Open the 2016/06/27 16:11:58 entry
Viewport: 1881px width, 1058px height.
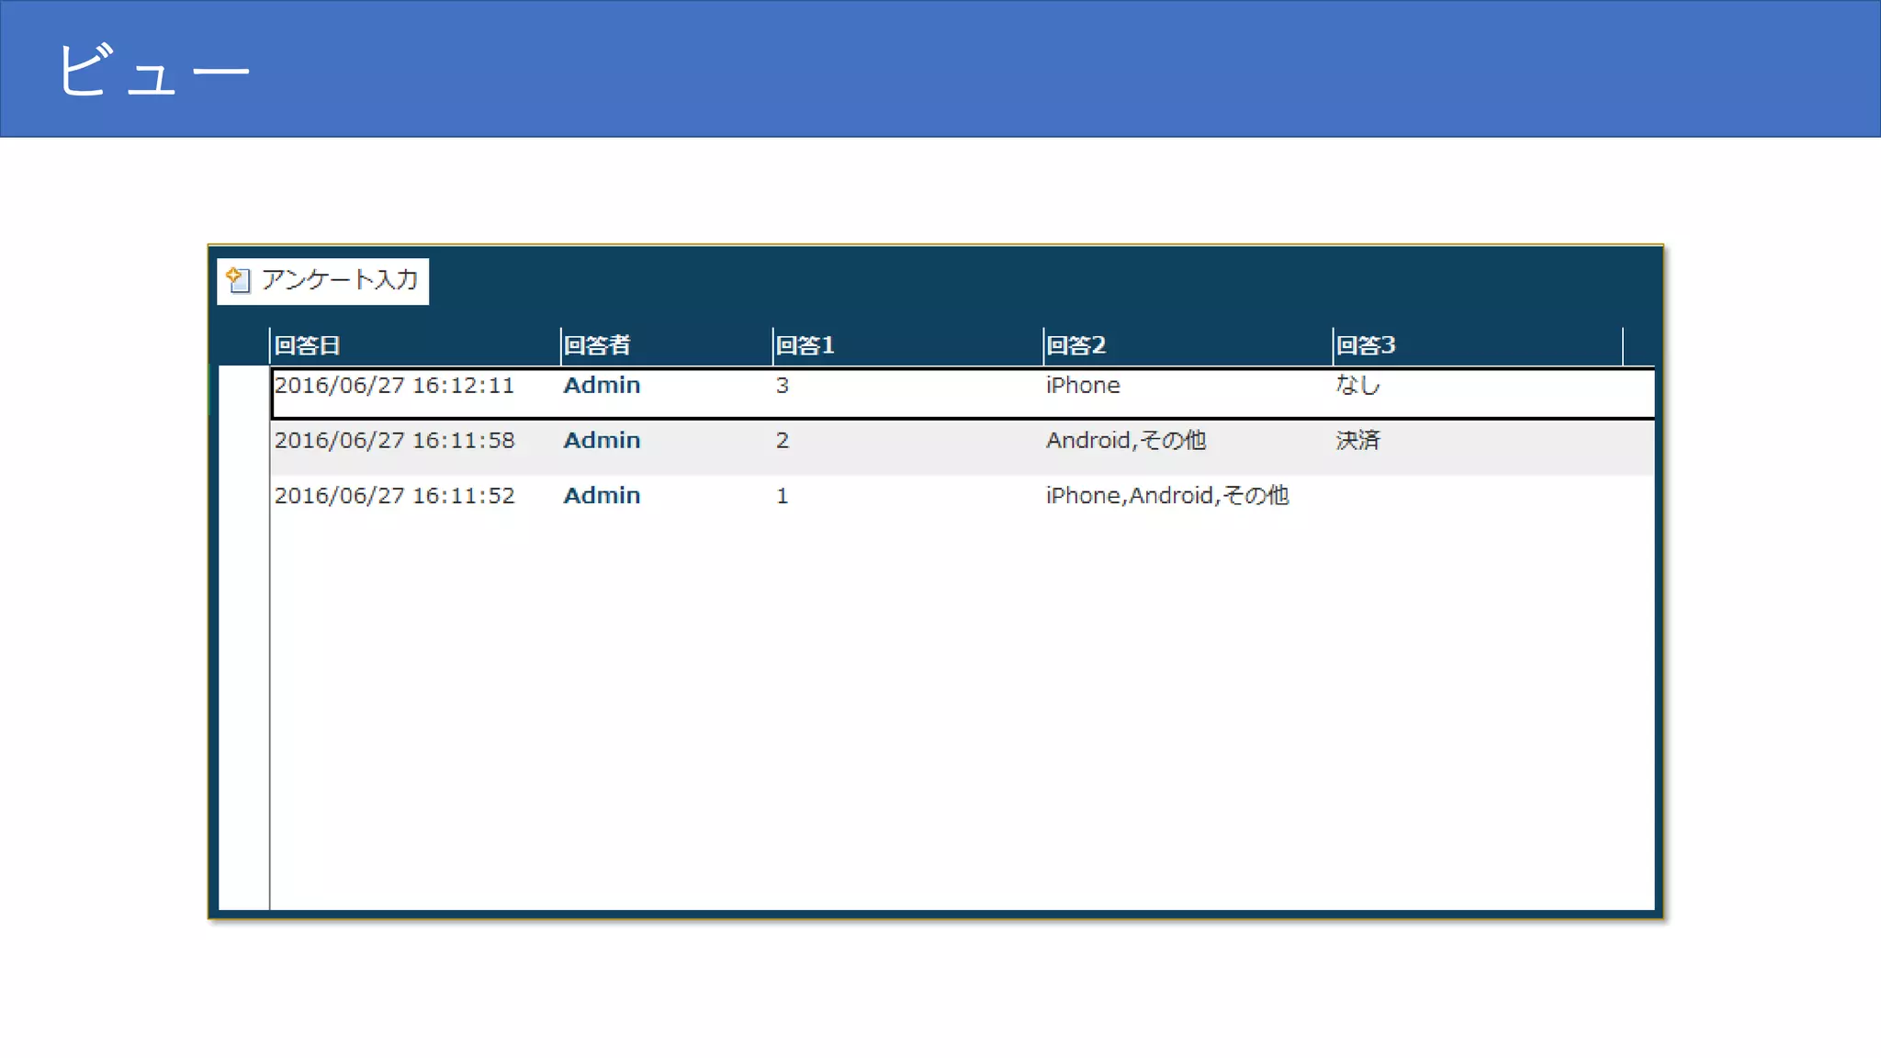(394, 441)
